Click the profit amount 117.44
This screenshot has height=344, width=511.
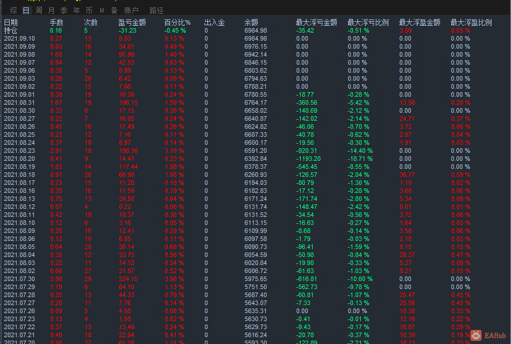tap(128, 167)
